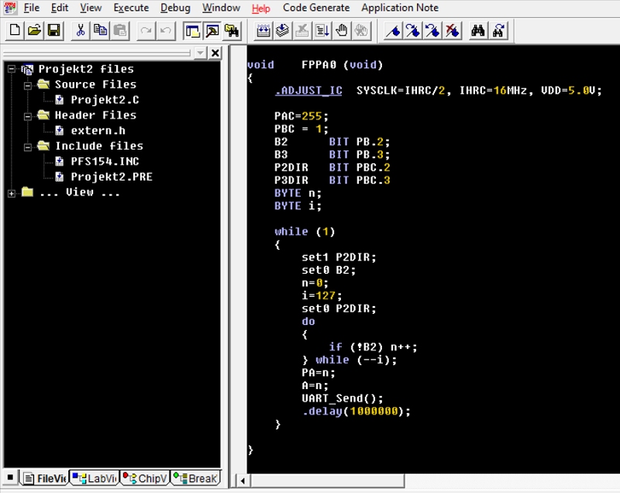
Task: Select Projekt2.C in the file tree
Action: tap(105, 100)
